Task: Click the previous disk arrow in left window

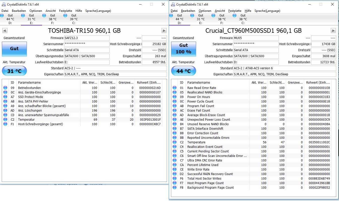Action: [x=5, y=31]
